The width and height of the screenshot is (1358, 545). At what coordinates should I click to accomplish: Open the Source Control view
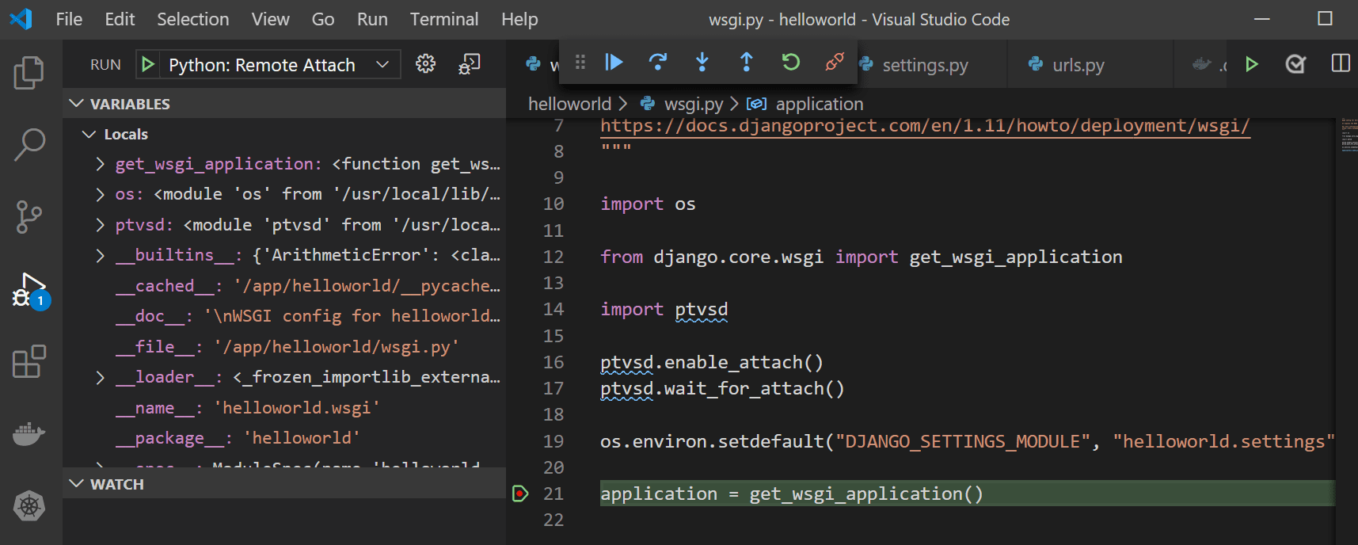(x=29, y=217)
